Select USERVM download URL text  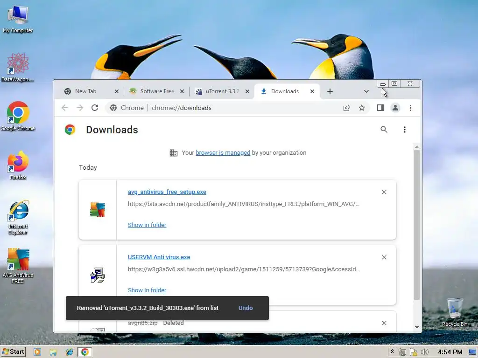(244, 269)
